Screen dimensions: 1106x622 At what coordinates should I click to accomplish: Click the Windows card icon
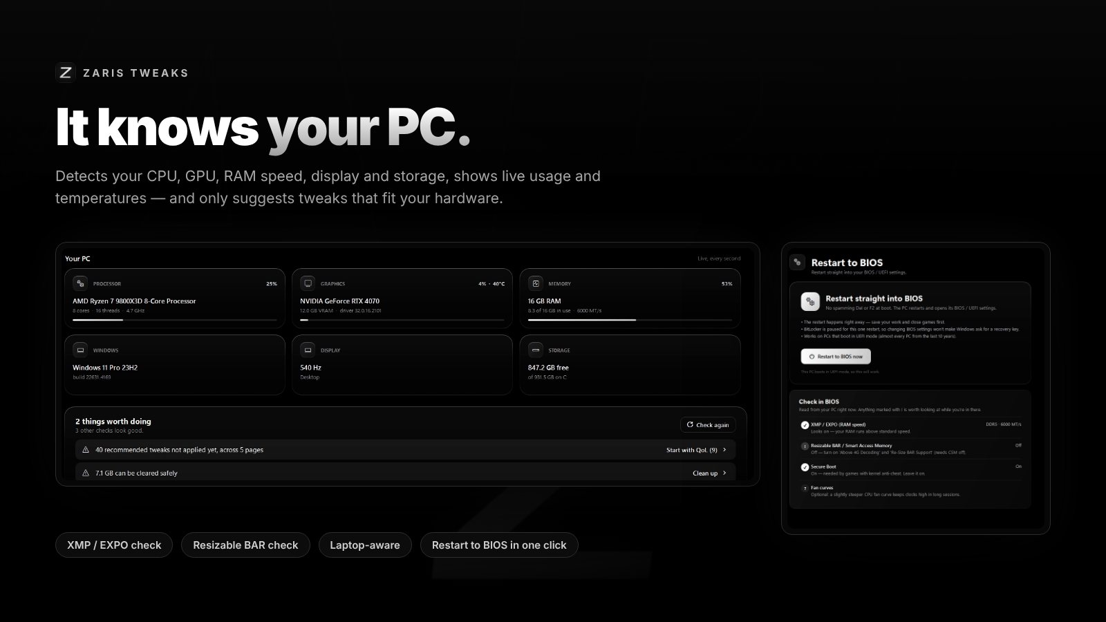(x=80, y=350)
